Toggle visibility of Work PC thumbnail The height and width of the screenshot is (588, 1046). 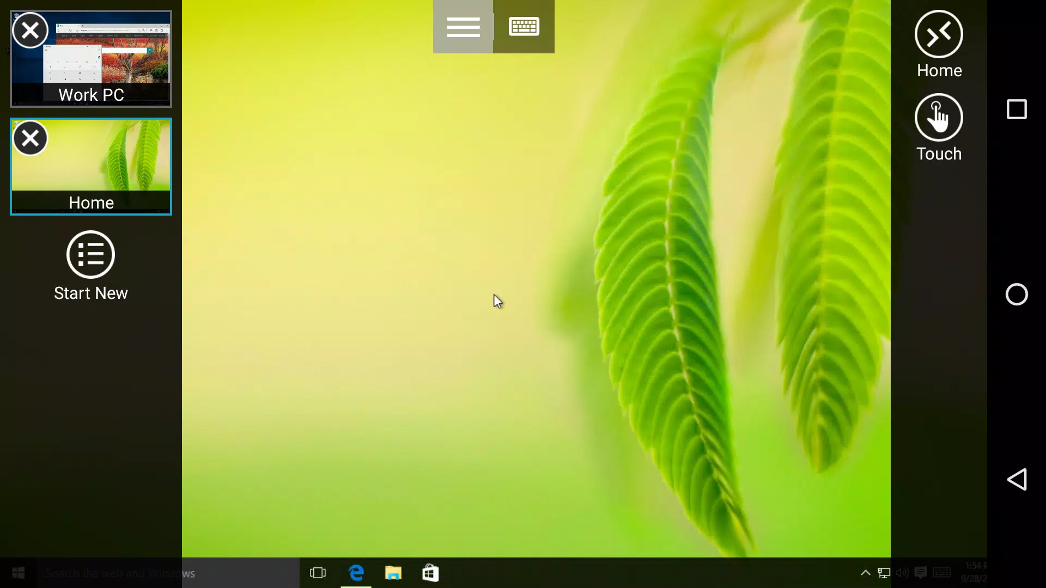[x=30, y=30]
